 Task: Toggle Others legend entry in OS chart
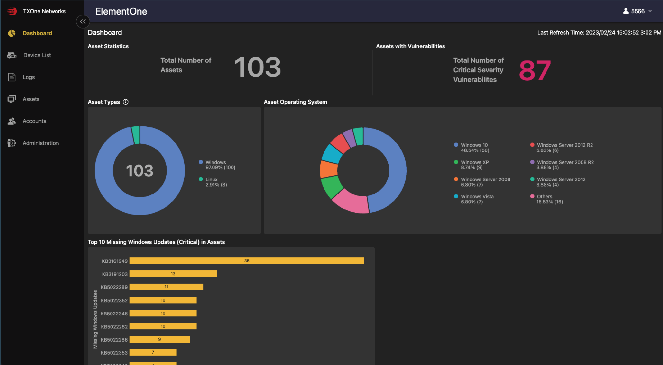(x=547, y=199)
